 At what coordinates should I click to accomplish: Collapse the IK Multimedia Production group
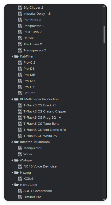[12, 99]
